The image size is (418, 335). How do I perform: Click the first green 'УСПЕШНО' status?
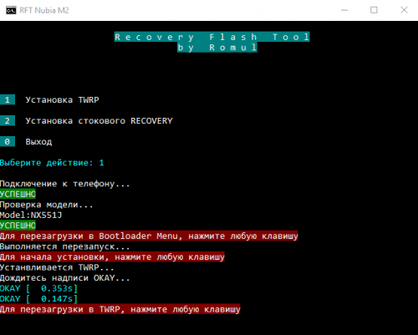(x=18, y=194)
